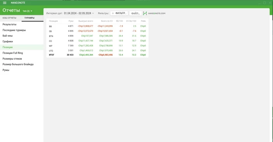Image resolution: width=273 pixels, height=142 pixels.
Task: Click bb/100 value 26.6 in UTG row
Action: (x=121, y=51)
